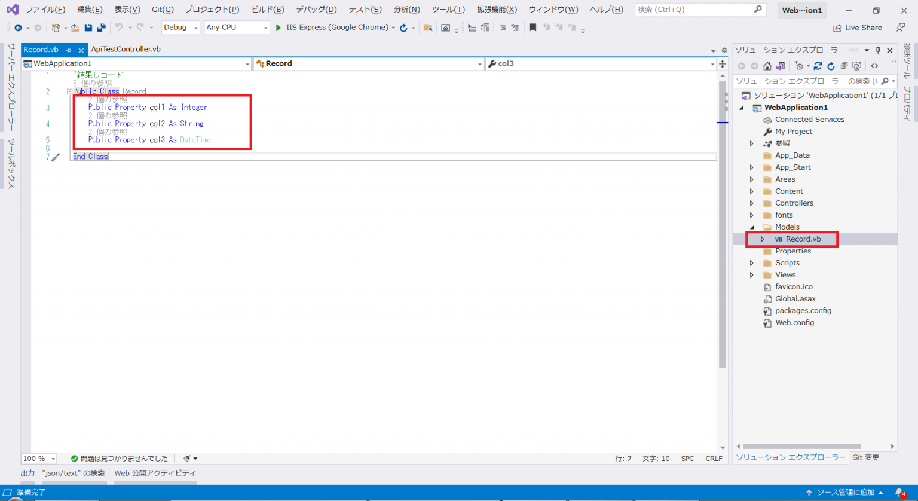The image size is (918, 501).
Task: Toggle a bookmark on the current line
Action: [533, 27]
